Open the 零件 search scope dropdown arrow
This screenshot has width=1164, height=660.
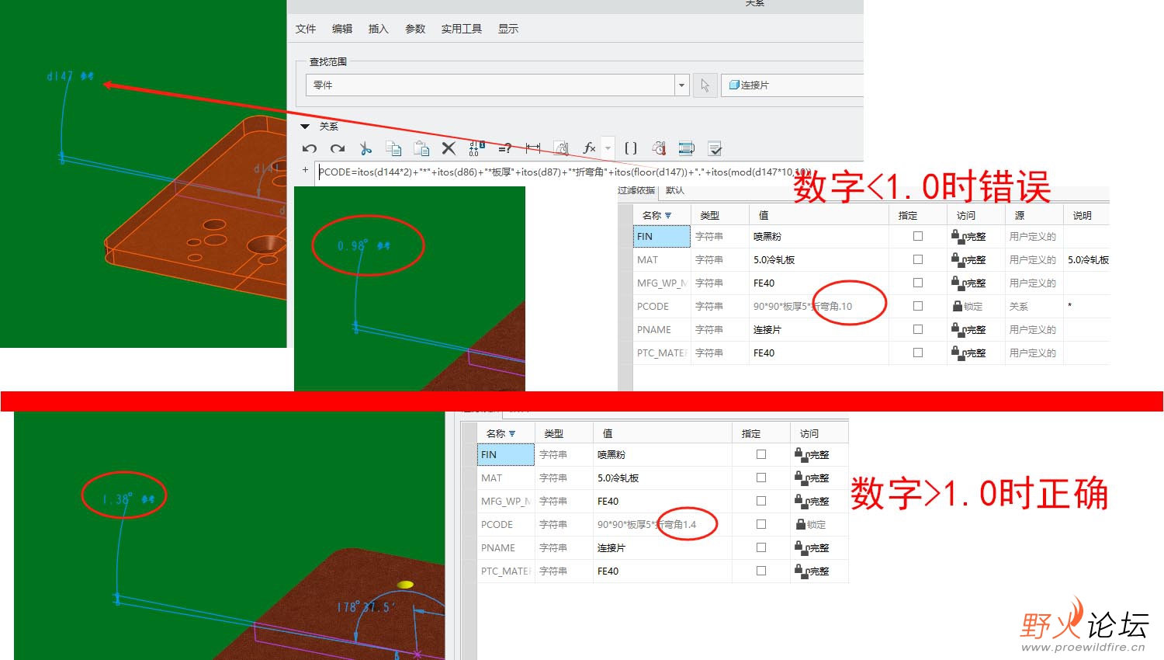tap(682, 85)
